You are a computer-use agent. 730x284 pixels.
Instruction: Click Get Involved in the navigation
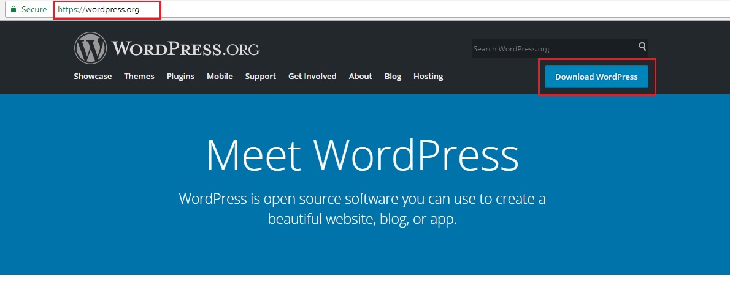[x=312, y=77]
